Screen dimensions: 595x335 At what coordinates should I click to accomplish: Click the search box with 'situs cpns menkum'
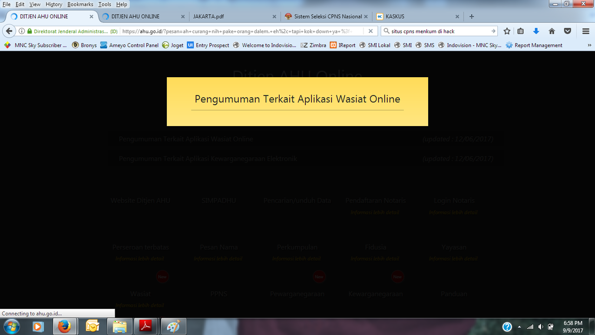[440, 31]
